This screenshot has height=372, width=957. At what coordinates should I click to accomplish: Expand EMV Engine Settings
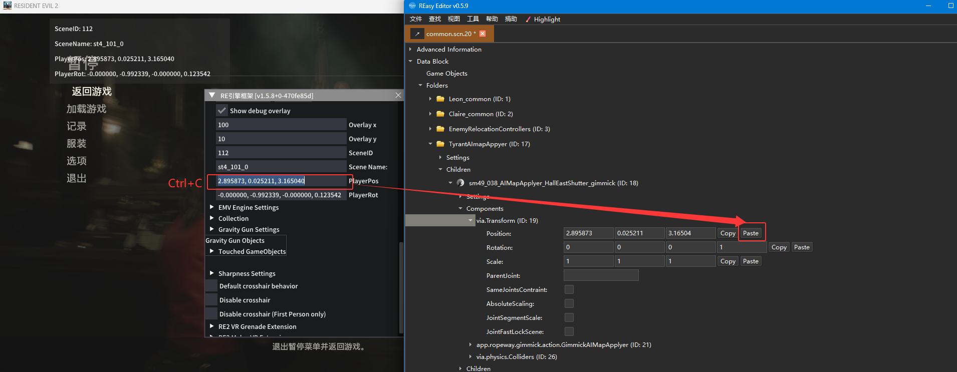[x=212, y=207]
